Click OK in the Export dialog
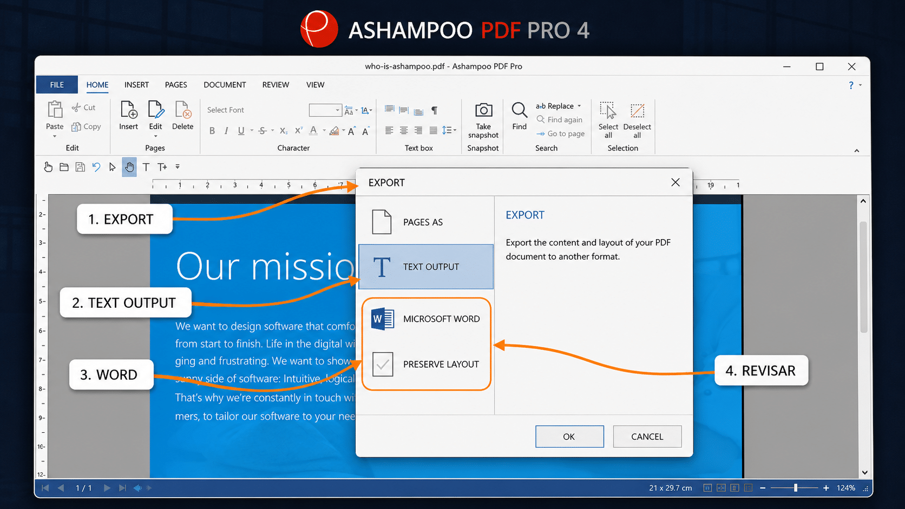The width and height of the screenshot is (905, 509). [569, 437]
